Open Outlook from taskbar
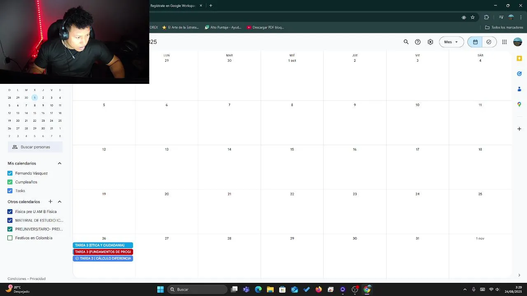Viewport: 527px width, 296px height. [294, 289]
